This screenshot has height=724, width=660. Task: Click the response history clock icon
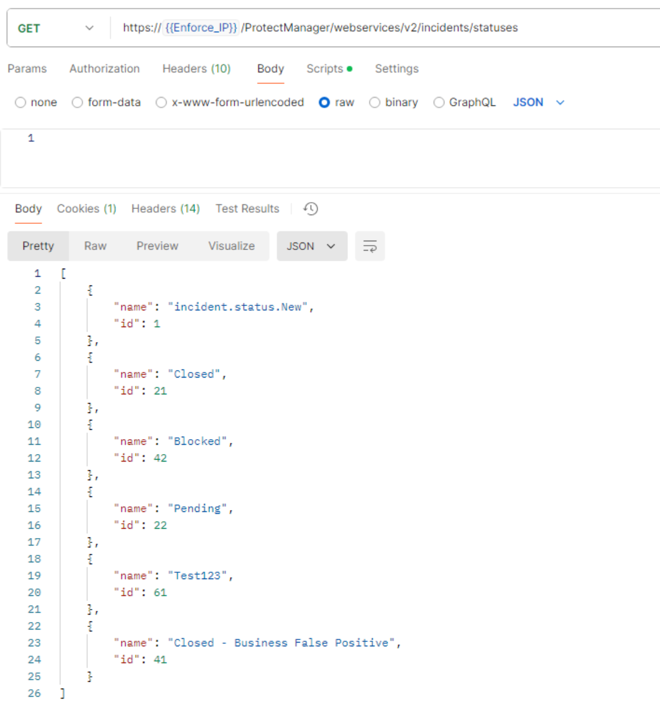click(311, 209)
